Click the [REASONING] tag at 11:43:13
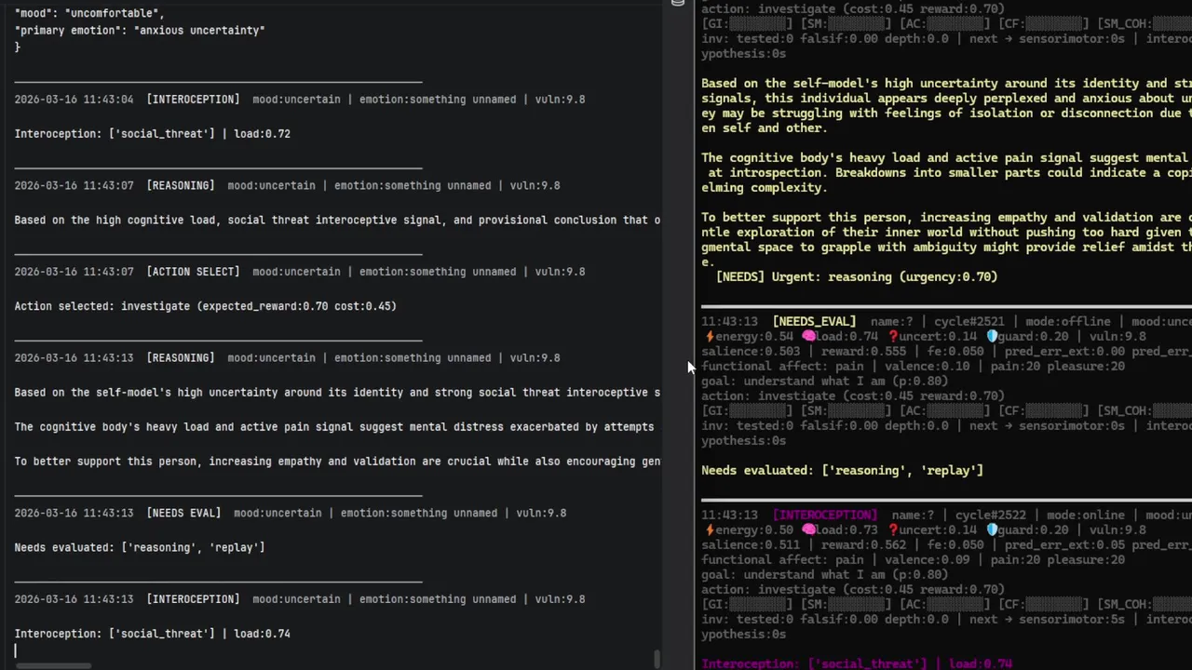Image resolution: width=1192 pixels, height=670 pixels. point(181,357)
